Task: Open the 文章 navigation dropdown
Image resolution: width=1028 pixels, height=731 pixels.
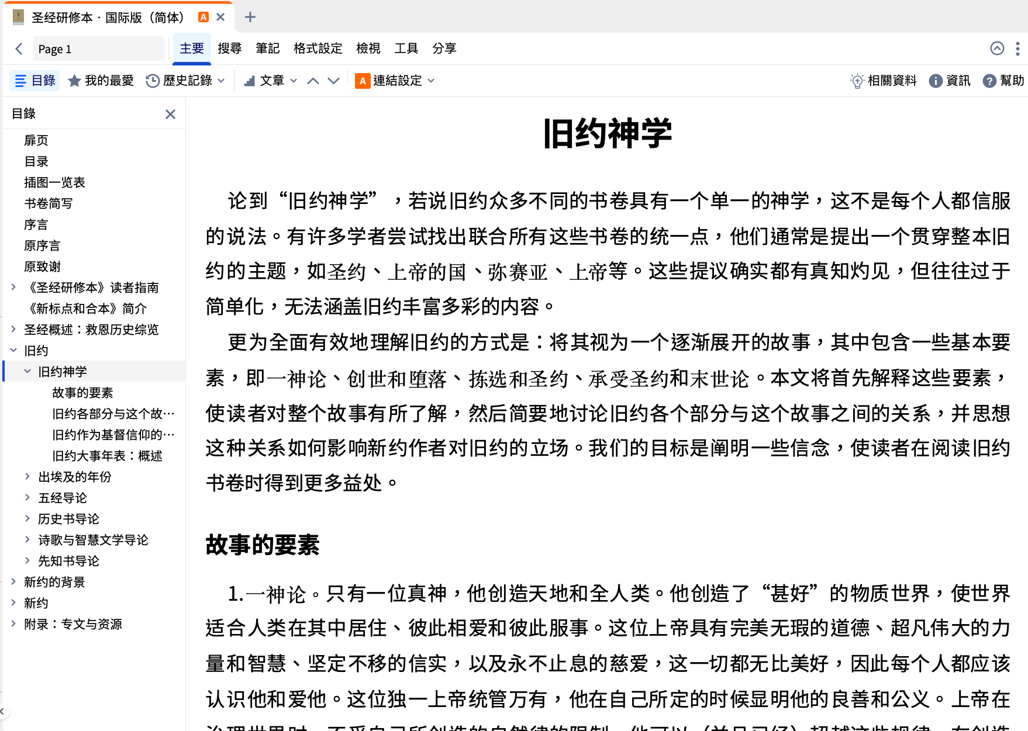Action: [x=271, y=81]
